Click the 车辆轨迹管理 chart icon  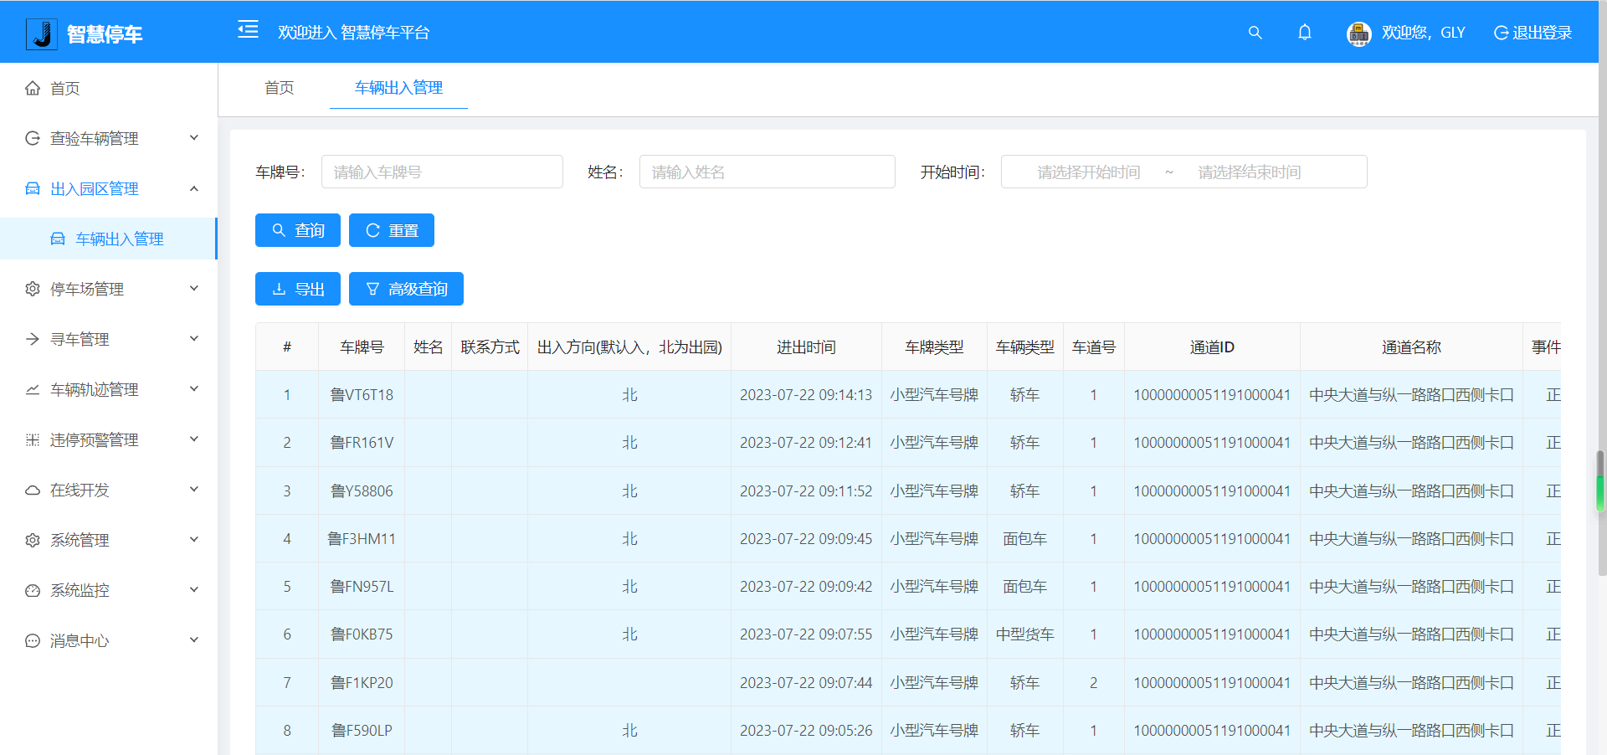pyautogui.click(x=33, y=389)
